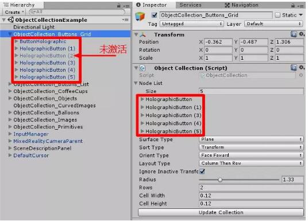Open the Transform component help book icon

[294, 34]
